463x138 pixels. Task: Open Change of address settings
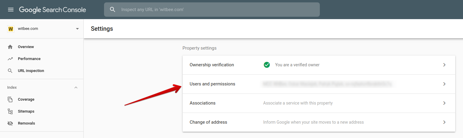319,122
